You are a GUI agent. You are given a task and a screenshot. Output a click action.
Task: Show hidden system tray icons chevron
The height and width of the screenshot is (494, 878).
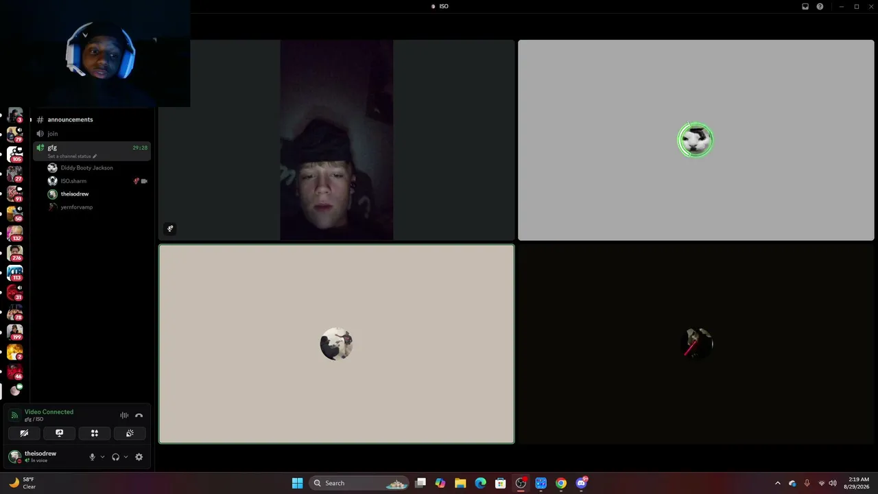(777, 483)
